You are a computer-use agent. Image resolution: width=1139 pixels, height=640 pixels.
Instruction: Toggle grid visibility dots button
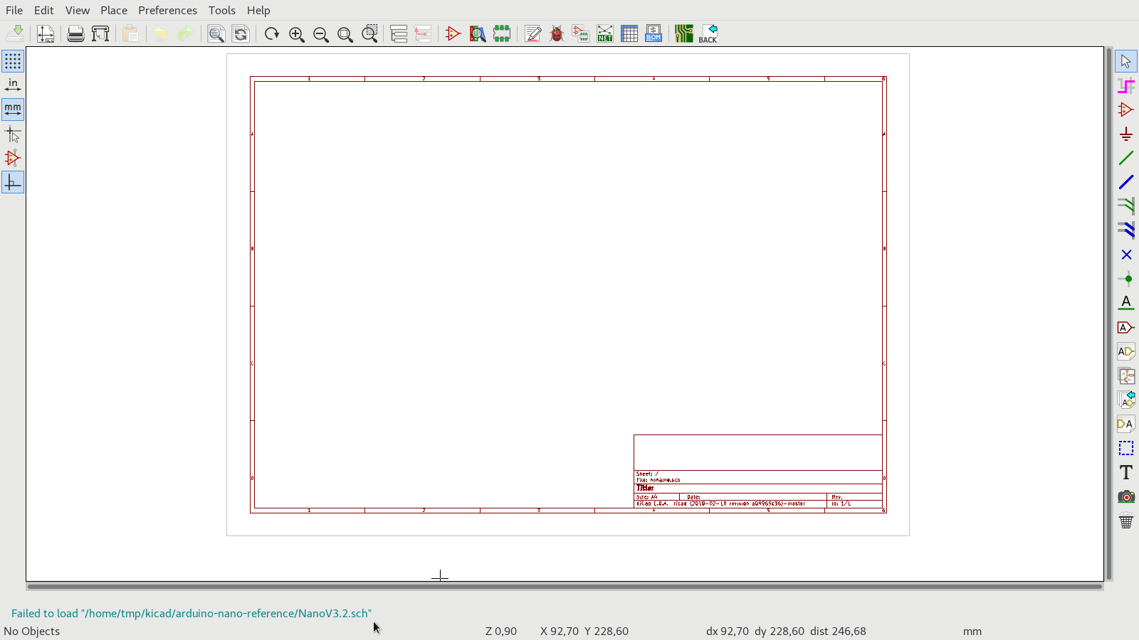[x=13, y=61]
